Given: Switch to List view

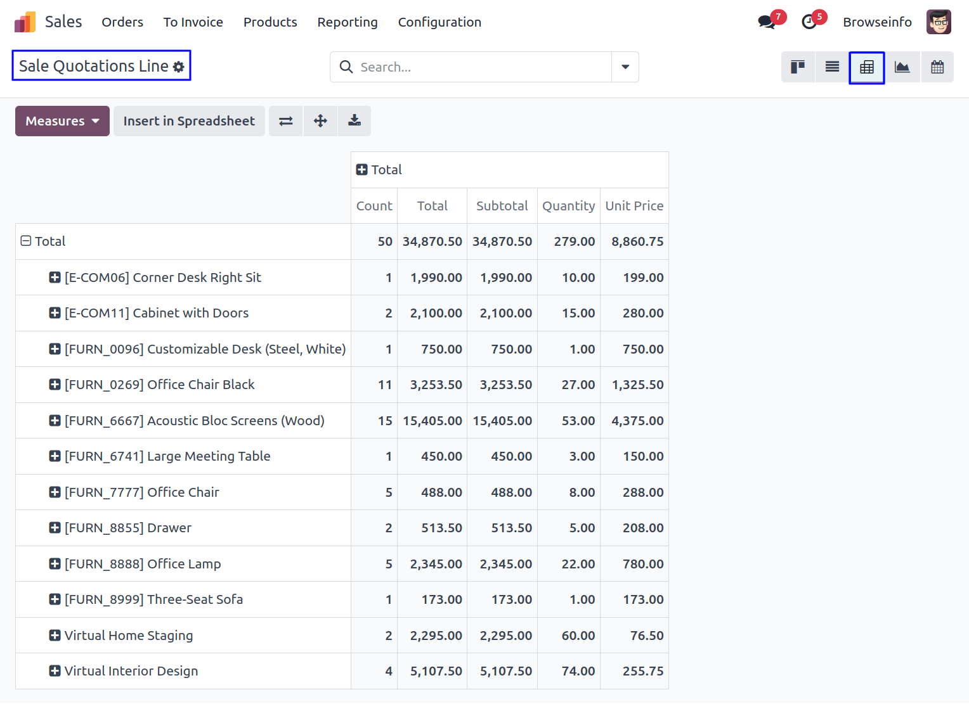Looking at the screenshot, I should tap(832, 67).
